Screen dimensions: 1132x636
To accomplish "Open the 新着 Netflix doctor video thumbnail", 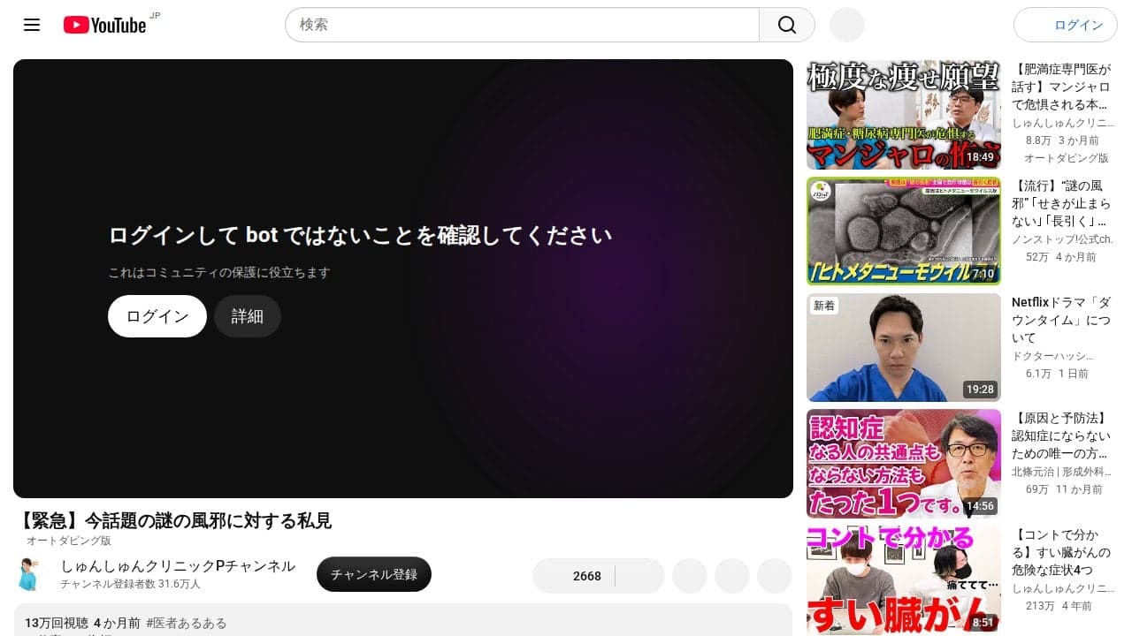I will (904, 347).
